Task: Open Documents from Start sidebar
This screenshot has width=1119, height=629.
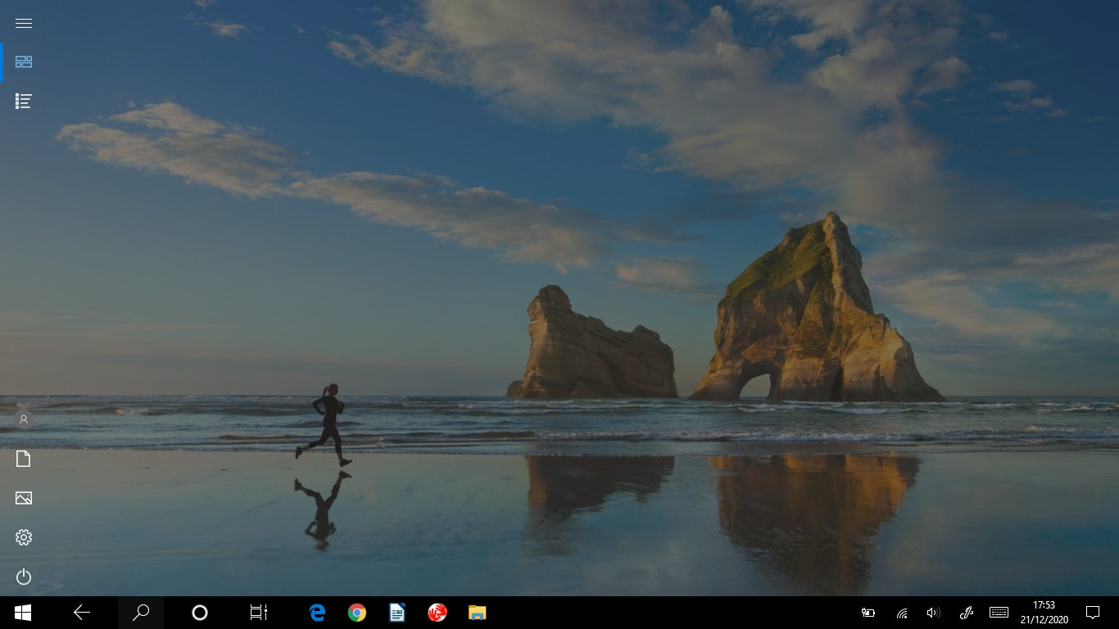Action: click(23, 459)
